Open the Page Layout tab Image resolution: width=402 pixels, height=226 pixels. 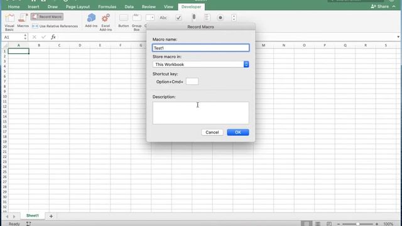[78, 7]
